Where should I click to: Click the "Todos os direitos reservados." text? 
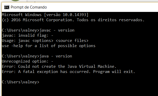coord(111,20)
